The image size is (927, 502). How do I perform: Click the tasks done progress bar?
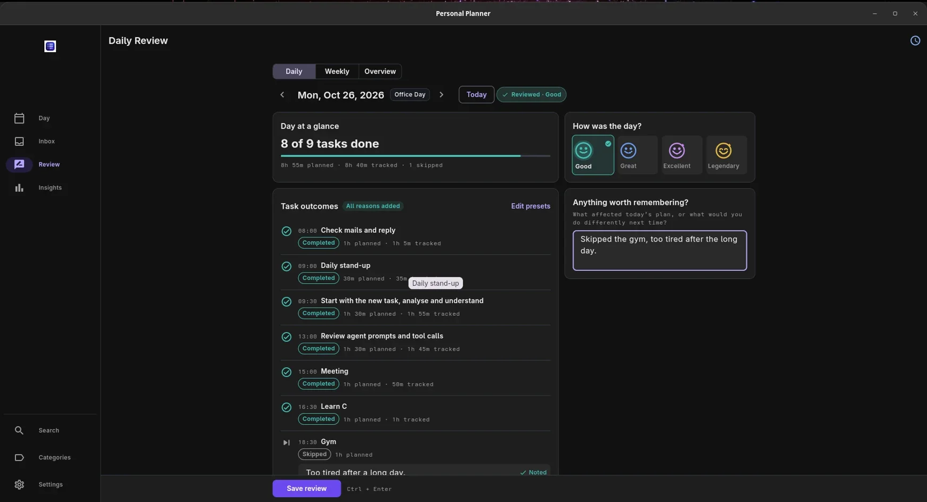tap(416, 156)
